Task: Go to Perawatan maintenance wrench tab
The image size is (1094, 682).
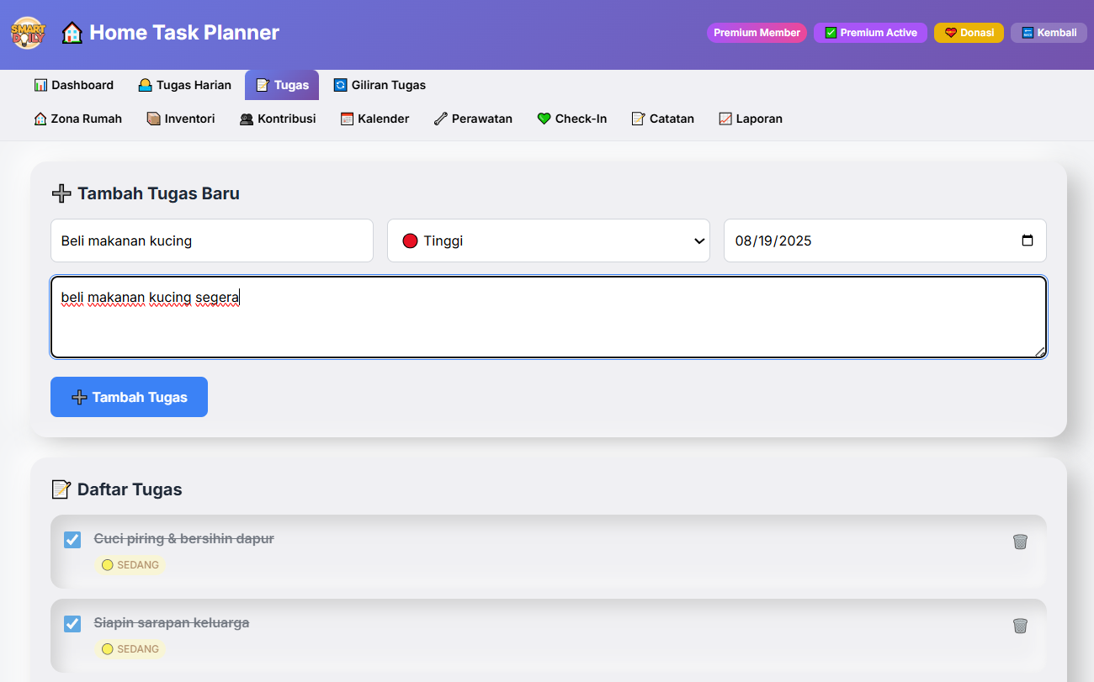Action: [x=473, y=119]
